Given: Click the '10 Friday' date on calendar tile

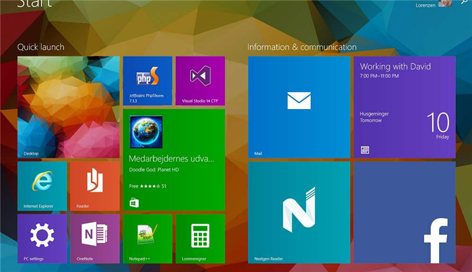Looking at the screenshot, I should (438, 125).
